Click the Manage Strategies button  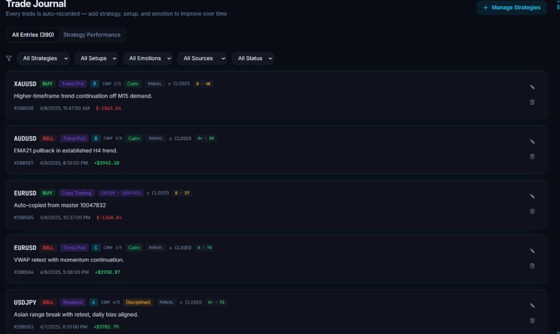[x=512, y=8]
